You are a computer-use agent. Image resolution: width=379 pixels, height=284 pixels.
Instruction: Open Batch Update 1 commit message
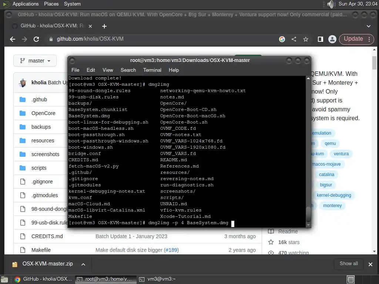click(x=131, y=236)
